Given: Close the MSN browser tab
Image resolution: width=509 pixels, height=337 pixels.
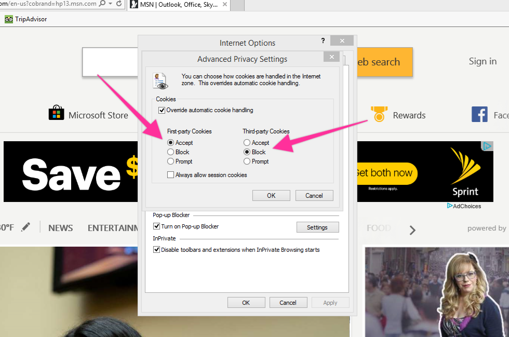Looking at the screenshot, I should click(x=224, y=5).
